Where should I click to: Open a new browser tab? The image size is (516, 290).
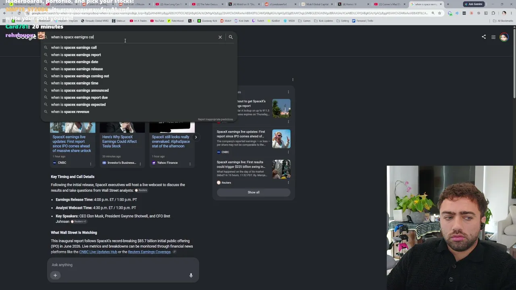(x=448, y=4)
